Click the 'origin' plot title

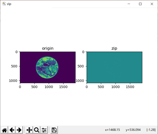(x=48, y=48)
